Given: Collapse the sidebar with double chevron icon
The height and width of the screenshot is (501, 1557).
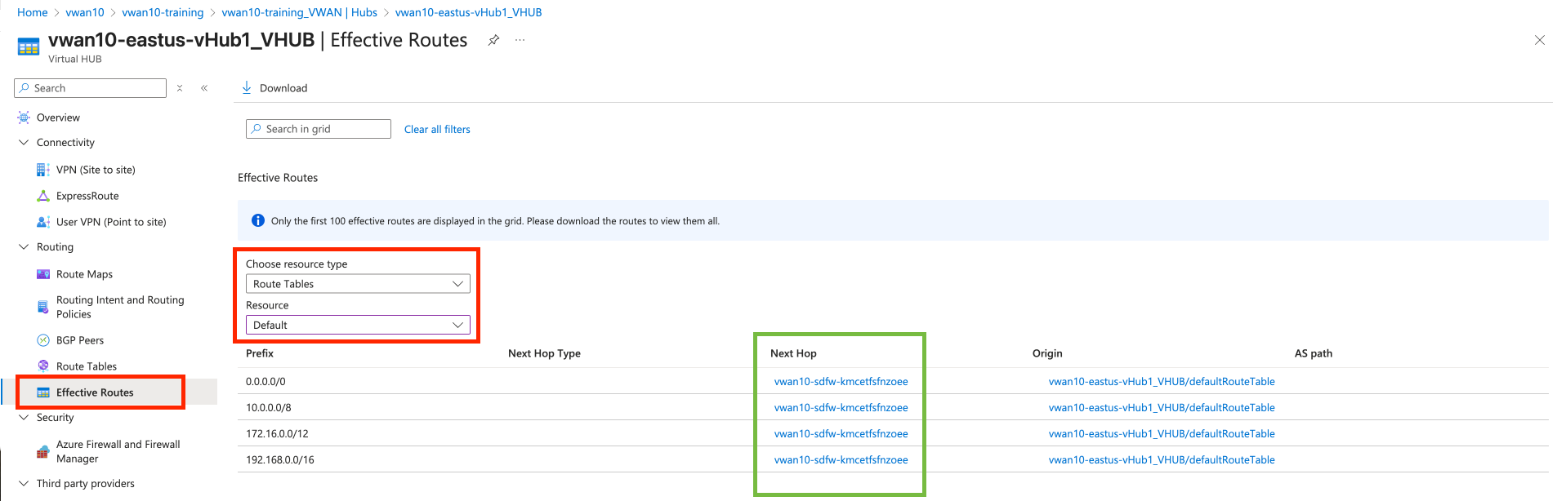Looking at the screenshot, I should coord(204,88).
